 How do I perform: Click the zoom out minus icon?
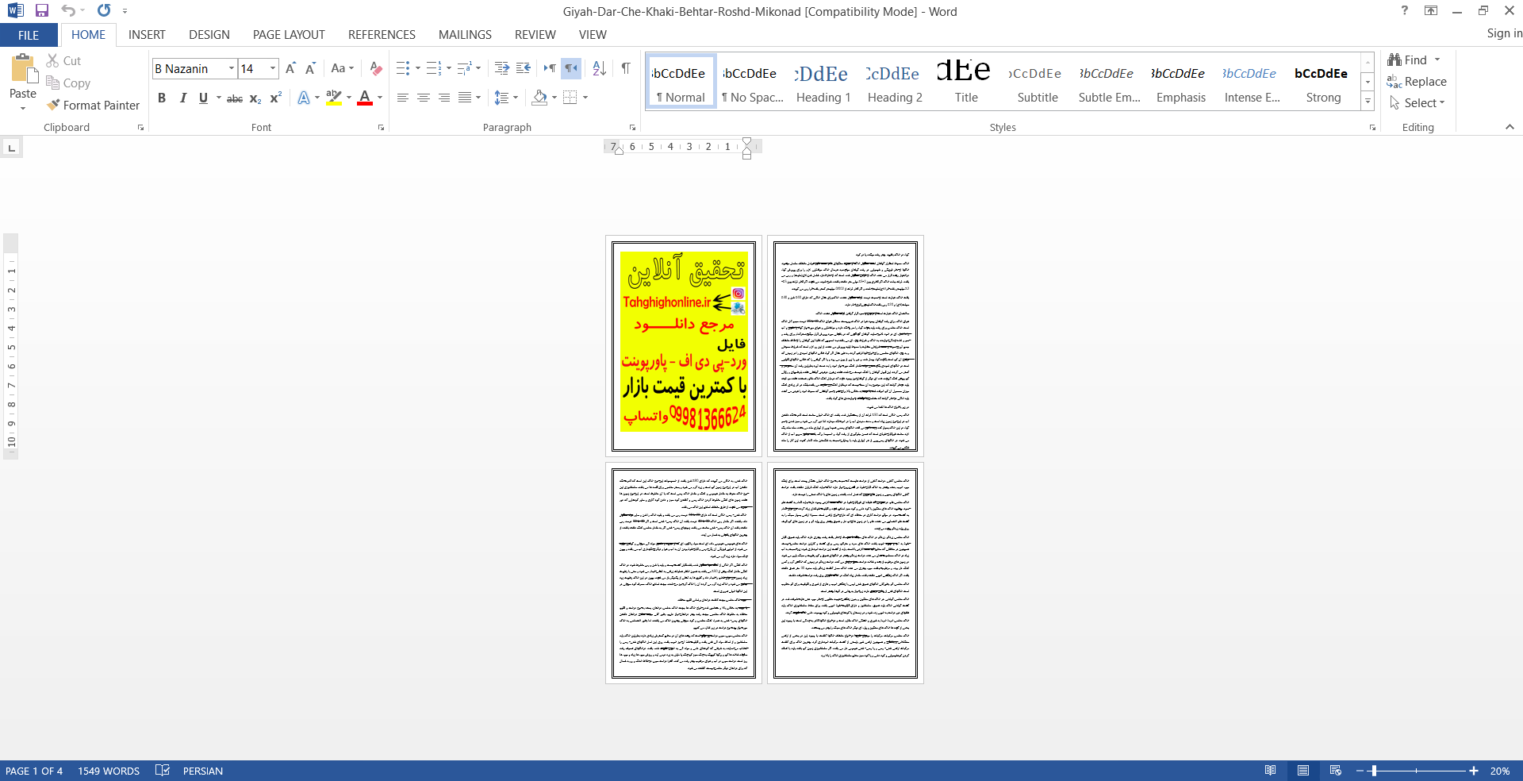pos(1360,771)
